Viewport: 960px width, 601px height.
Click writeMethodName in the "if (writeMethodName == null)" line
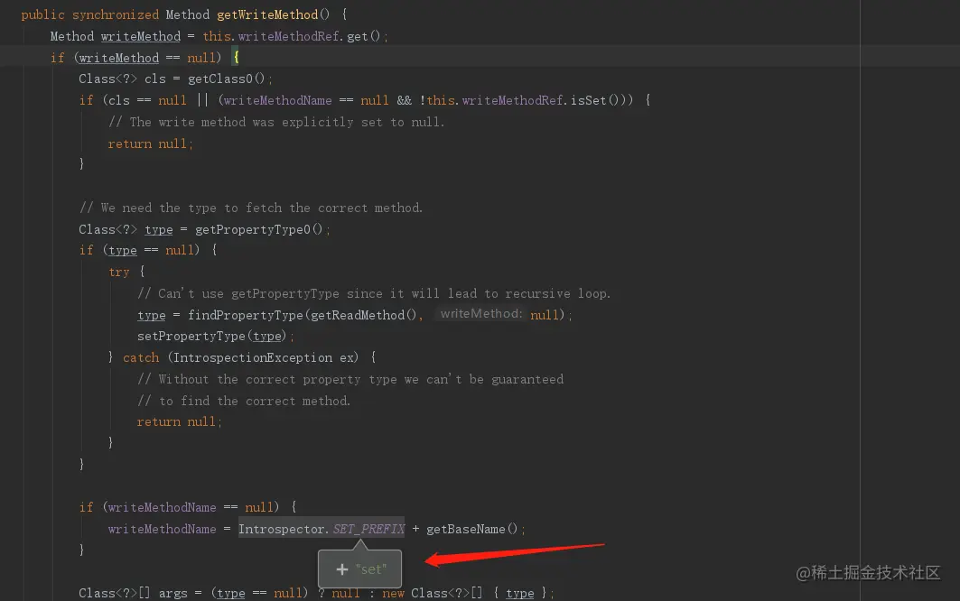coord(163,507)
